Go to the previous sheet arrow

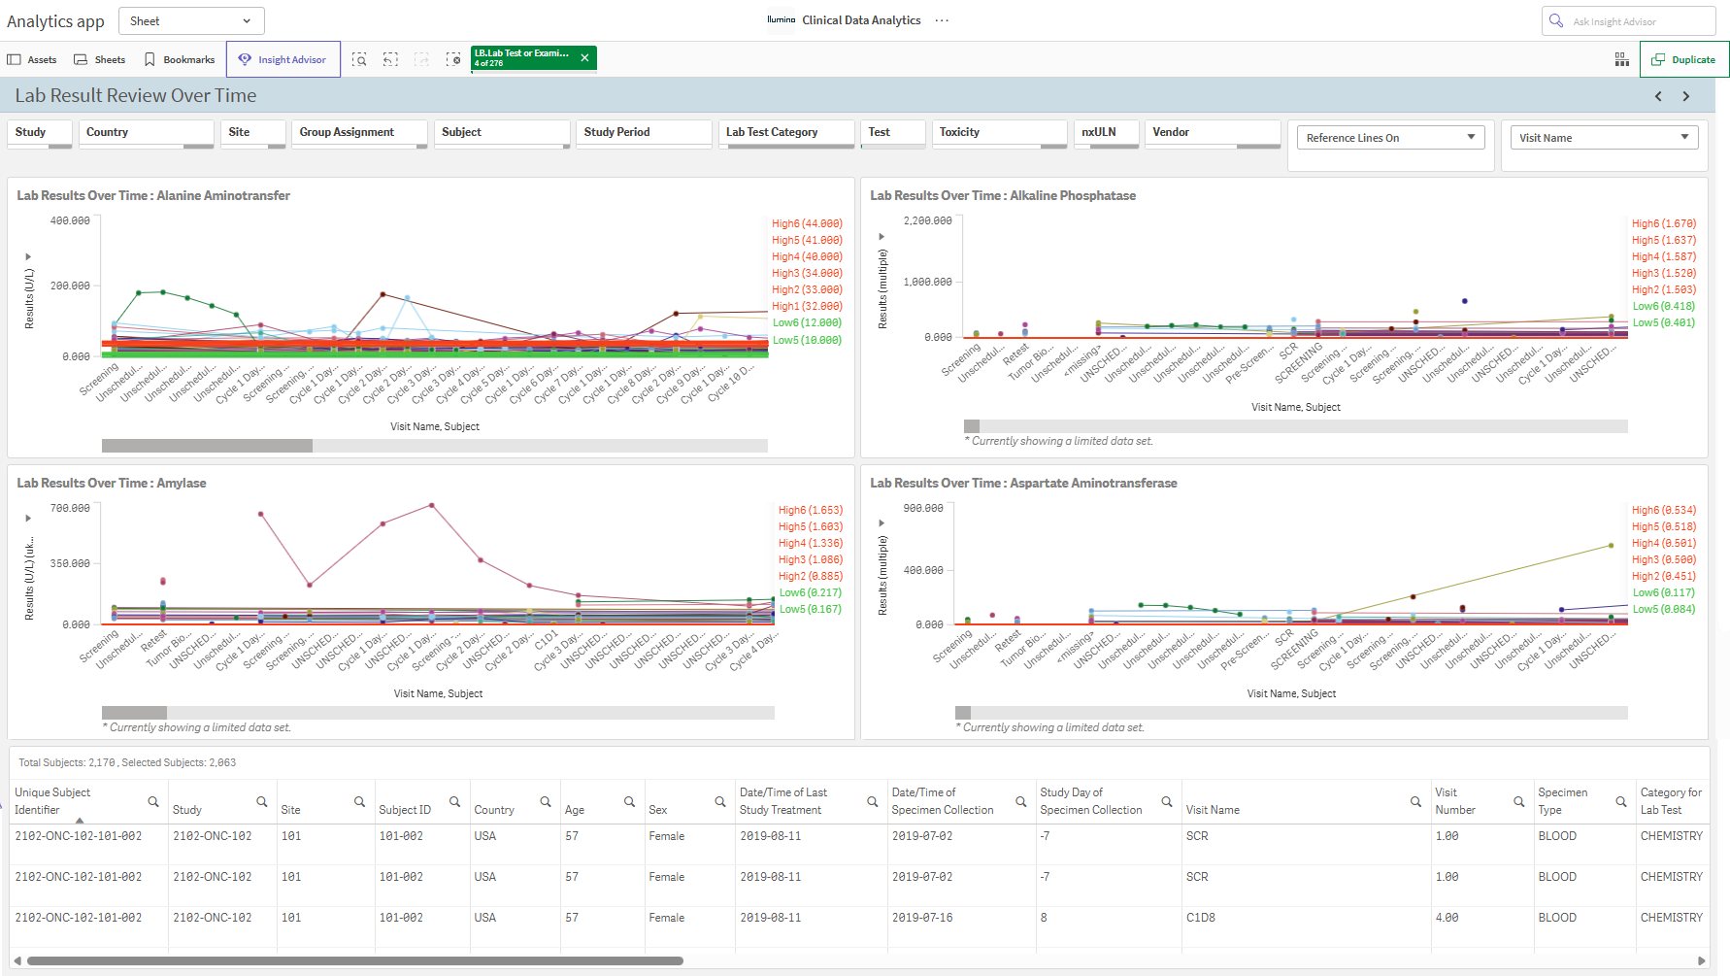pos(1658,96)
